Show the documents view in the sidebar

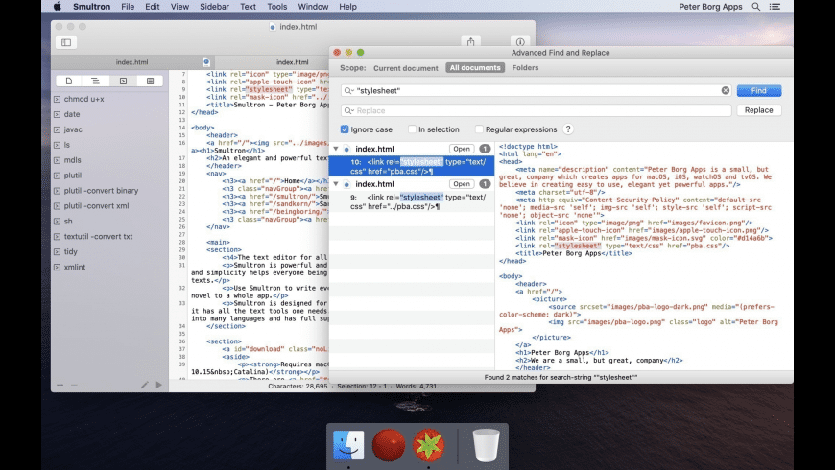pyautogui.click(x=69, y=81)
